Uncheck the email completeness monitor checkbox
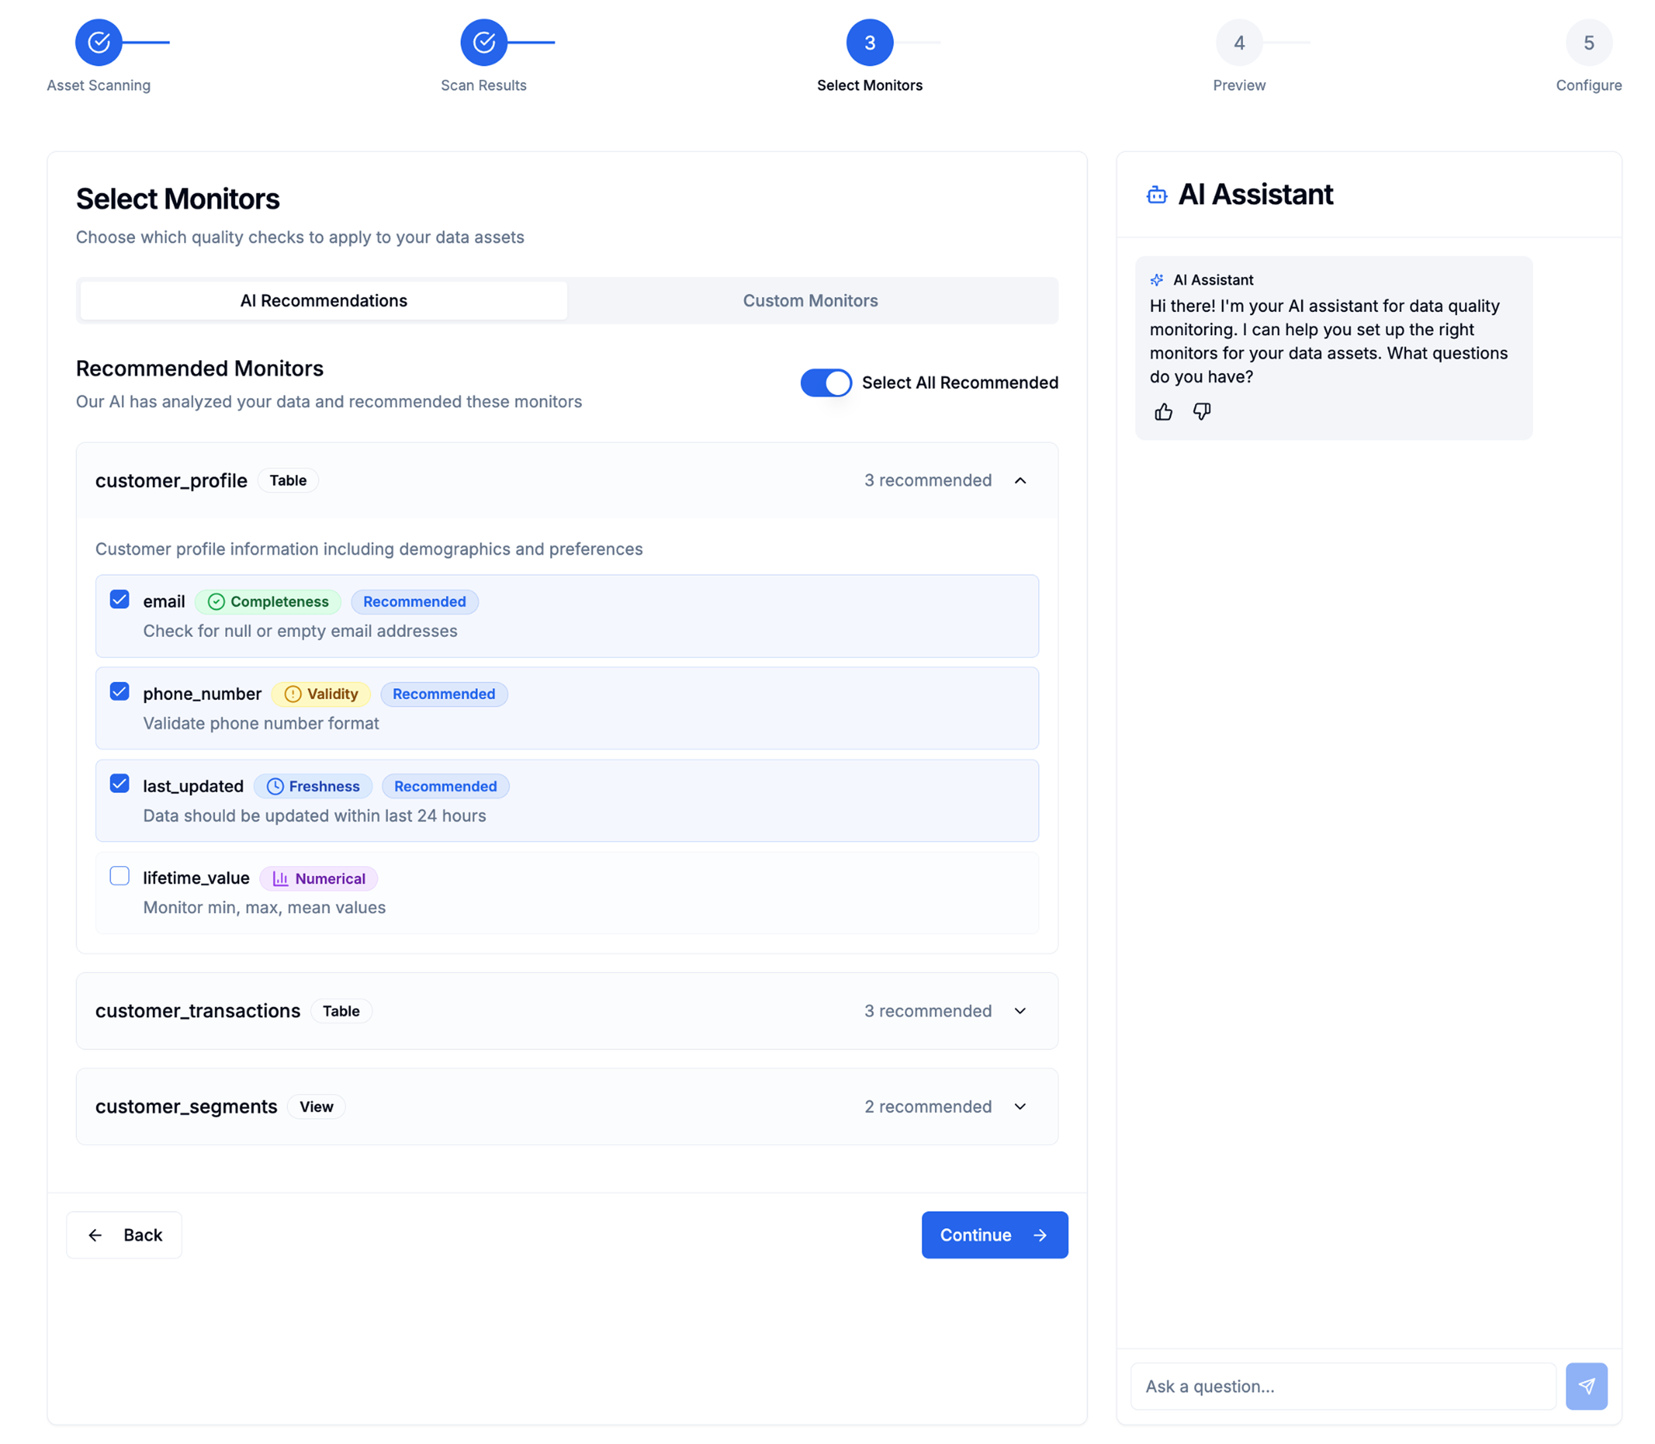This screenshot has height=1444, width=1655. (x=119, y=599)
